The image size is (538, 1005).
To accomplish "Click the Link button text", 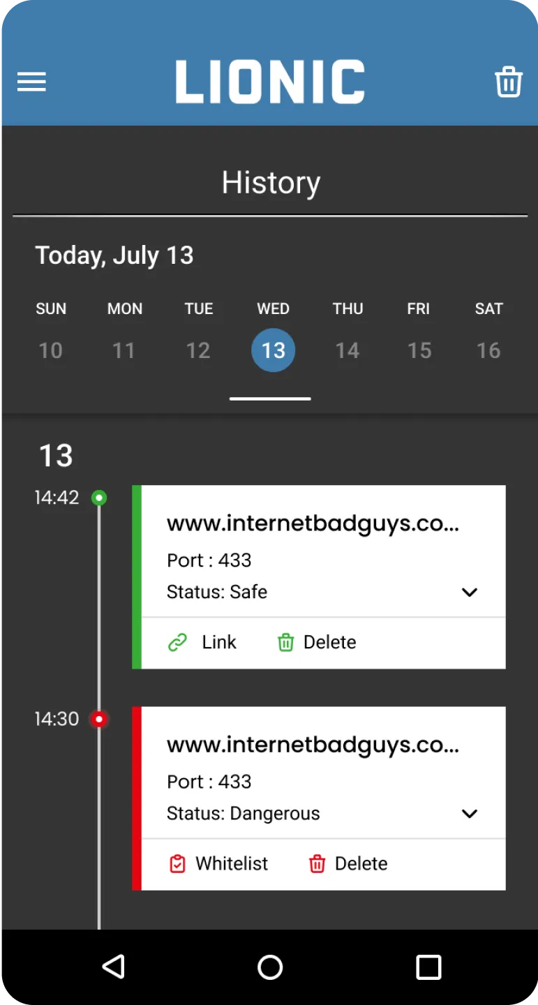I will pos(219,642).
